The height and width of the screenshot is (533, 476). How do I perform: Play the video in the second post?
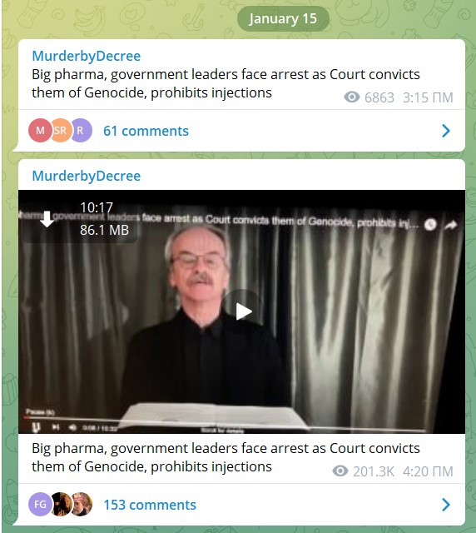point(243,311)
